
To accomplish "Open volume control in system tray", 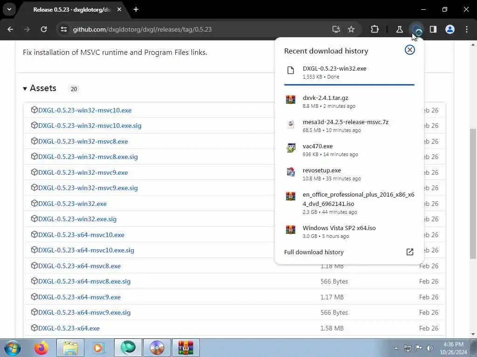I will [x=430, y=348].
